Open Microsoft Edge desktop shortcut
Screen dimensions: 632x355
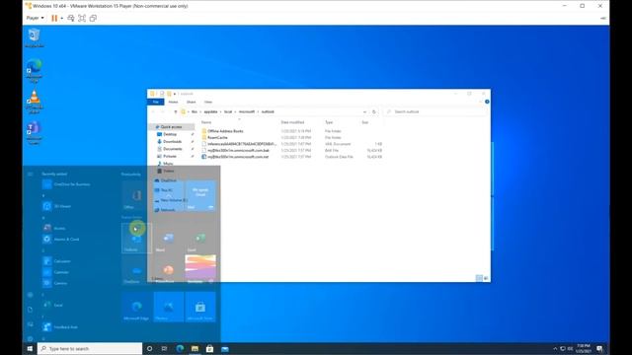tap(35, 70)
